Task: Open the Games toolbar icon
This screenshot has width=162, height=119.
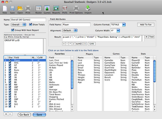Action: 47,8
